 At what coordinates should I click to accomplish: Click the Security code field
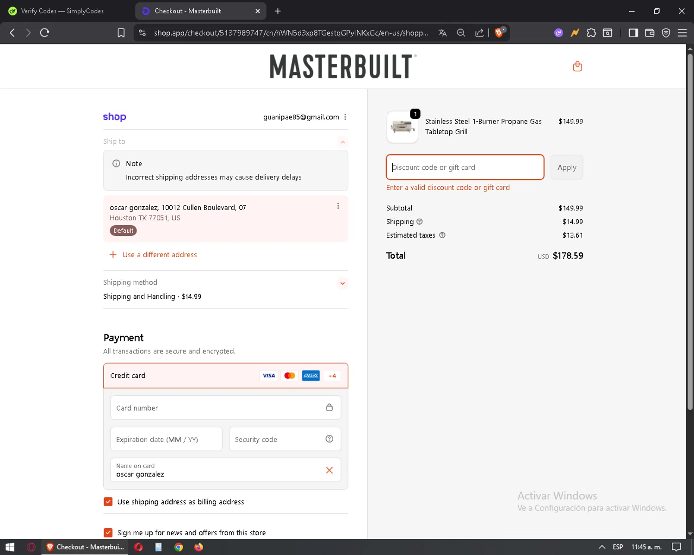[285, 439]
